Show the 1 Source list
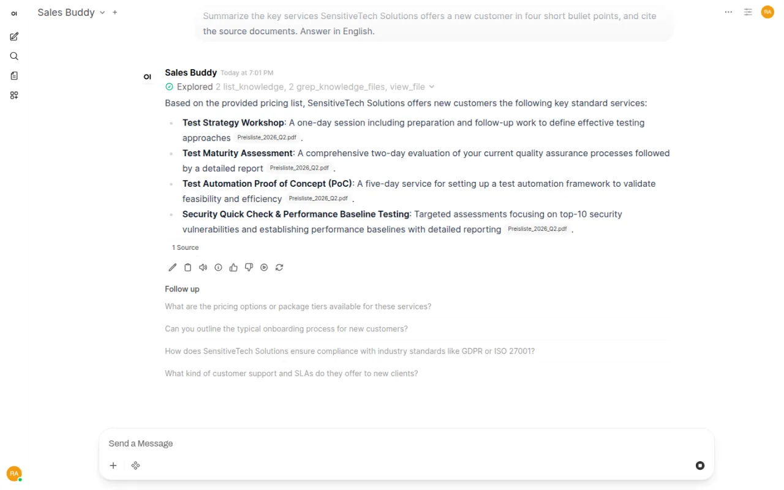Screen dimensions: 784x490 coord(185,247)
